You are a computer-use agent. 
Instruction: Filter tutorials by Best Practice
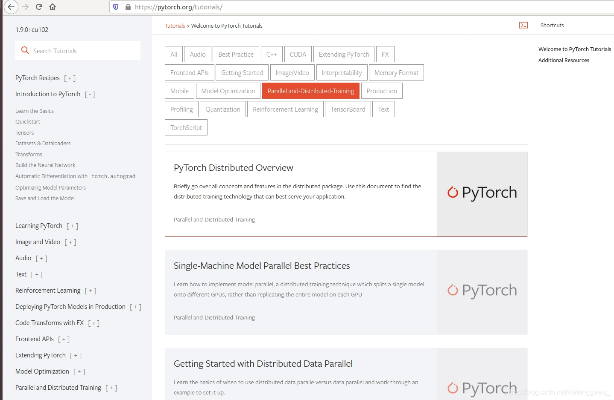coord(236,54)
